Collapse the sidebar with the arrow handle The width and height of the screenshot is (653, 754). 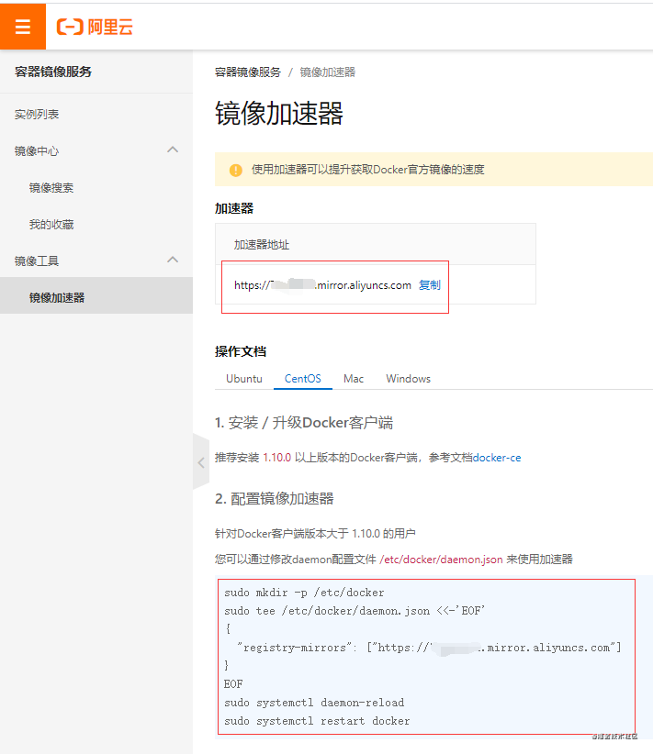(x=201, y=462)
